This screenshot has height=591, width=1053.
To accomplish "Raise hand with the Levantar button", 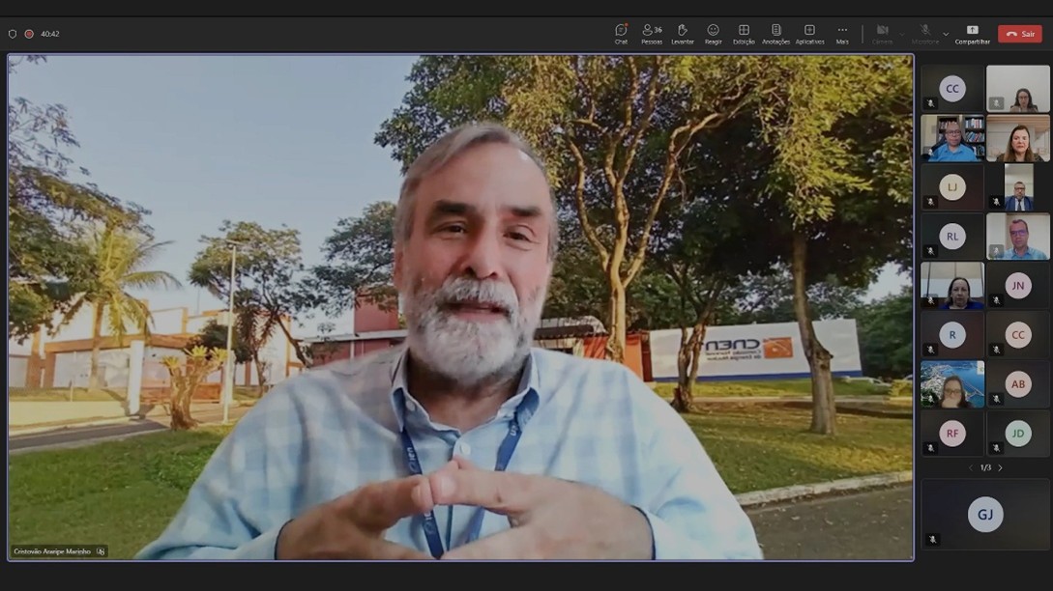I will 683,33.
